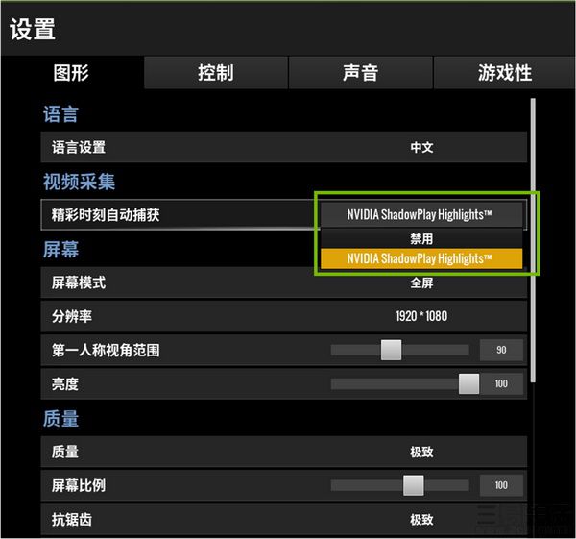Click the 第一人称视角范围 slider handle

tap(391, 351)
